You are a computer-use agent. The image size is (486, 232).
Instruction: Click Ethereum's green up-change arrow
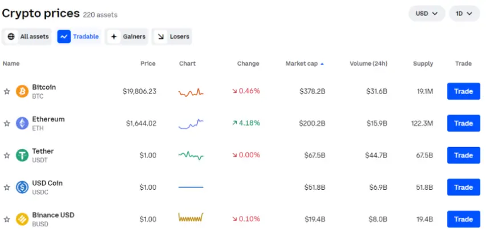click(234, 123)
